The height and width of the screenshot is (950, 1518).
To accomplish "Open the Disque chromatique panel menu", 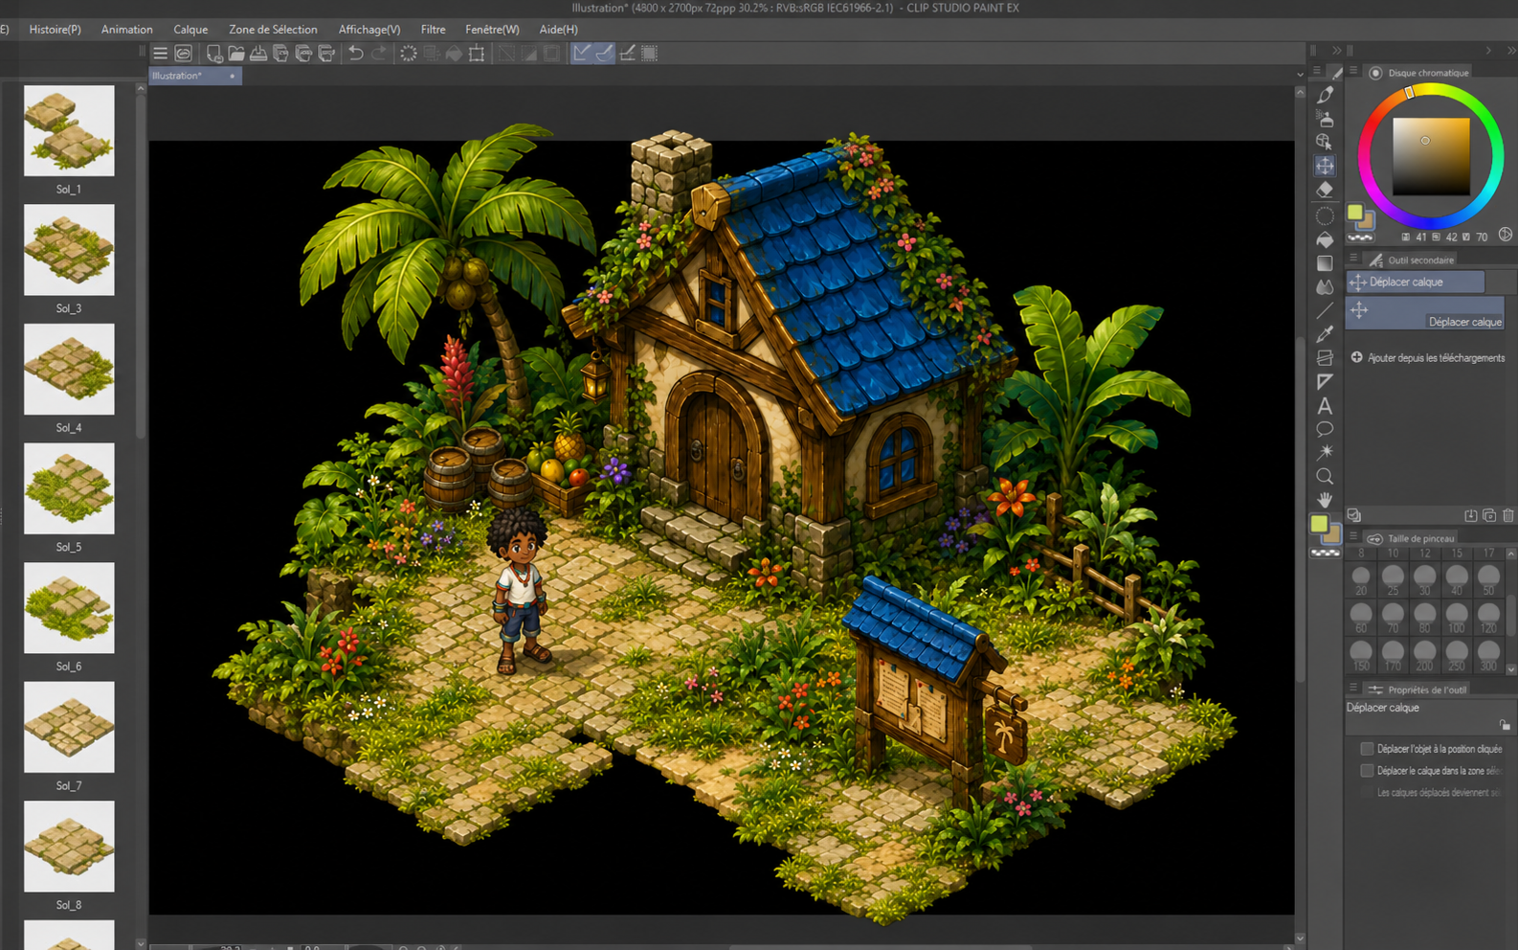I will 1353,72.
